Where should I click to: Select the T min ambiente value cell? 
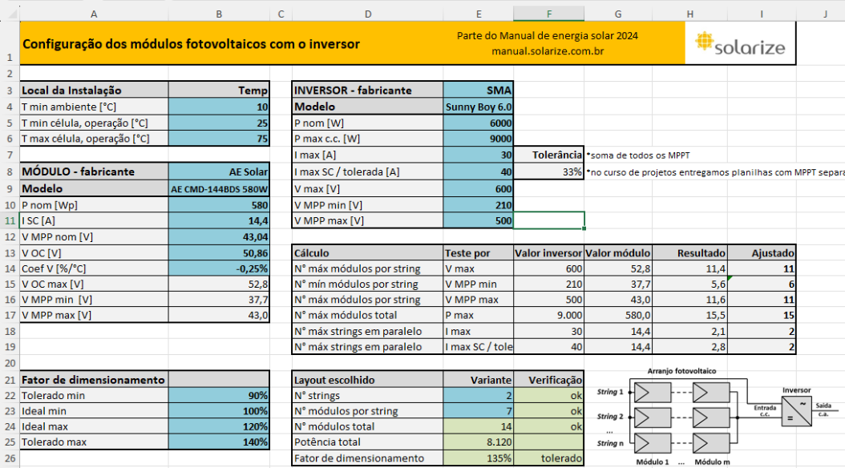220,107
